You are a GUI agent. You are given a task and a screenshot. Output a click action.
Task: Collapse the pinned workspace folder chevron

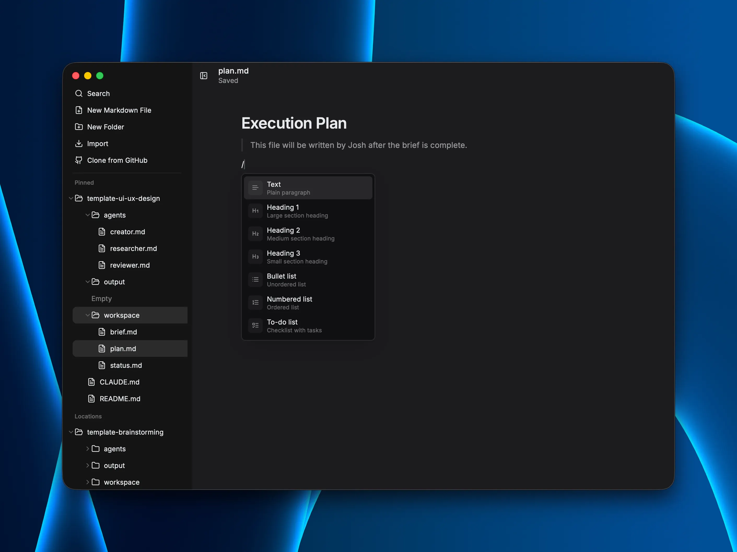[87, 315]
